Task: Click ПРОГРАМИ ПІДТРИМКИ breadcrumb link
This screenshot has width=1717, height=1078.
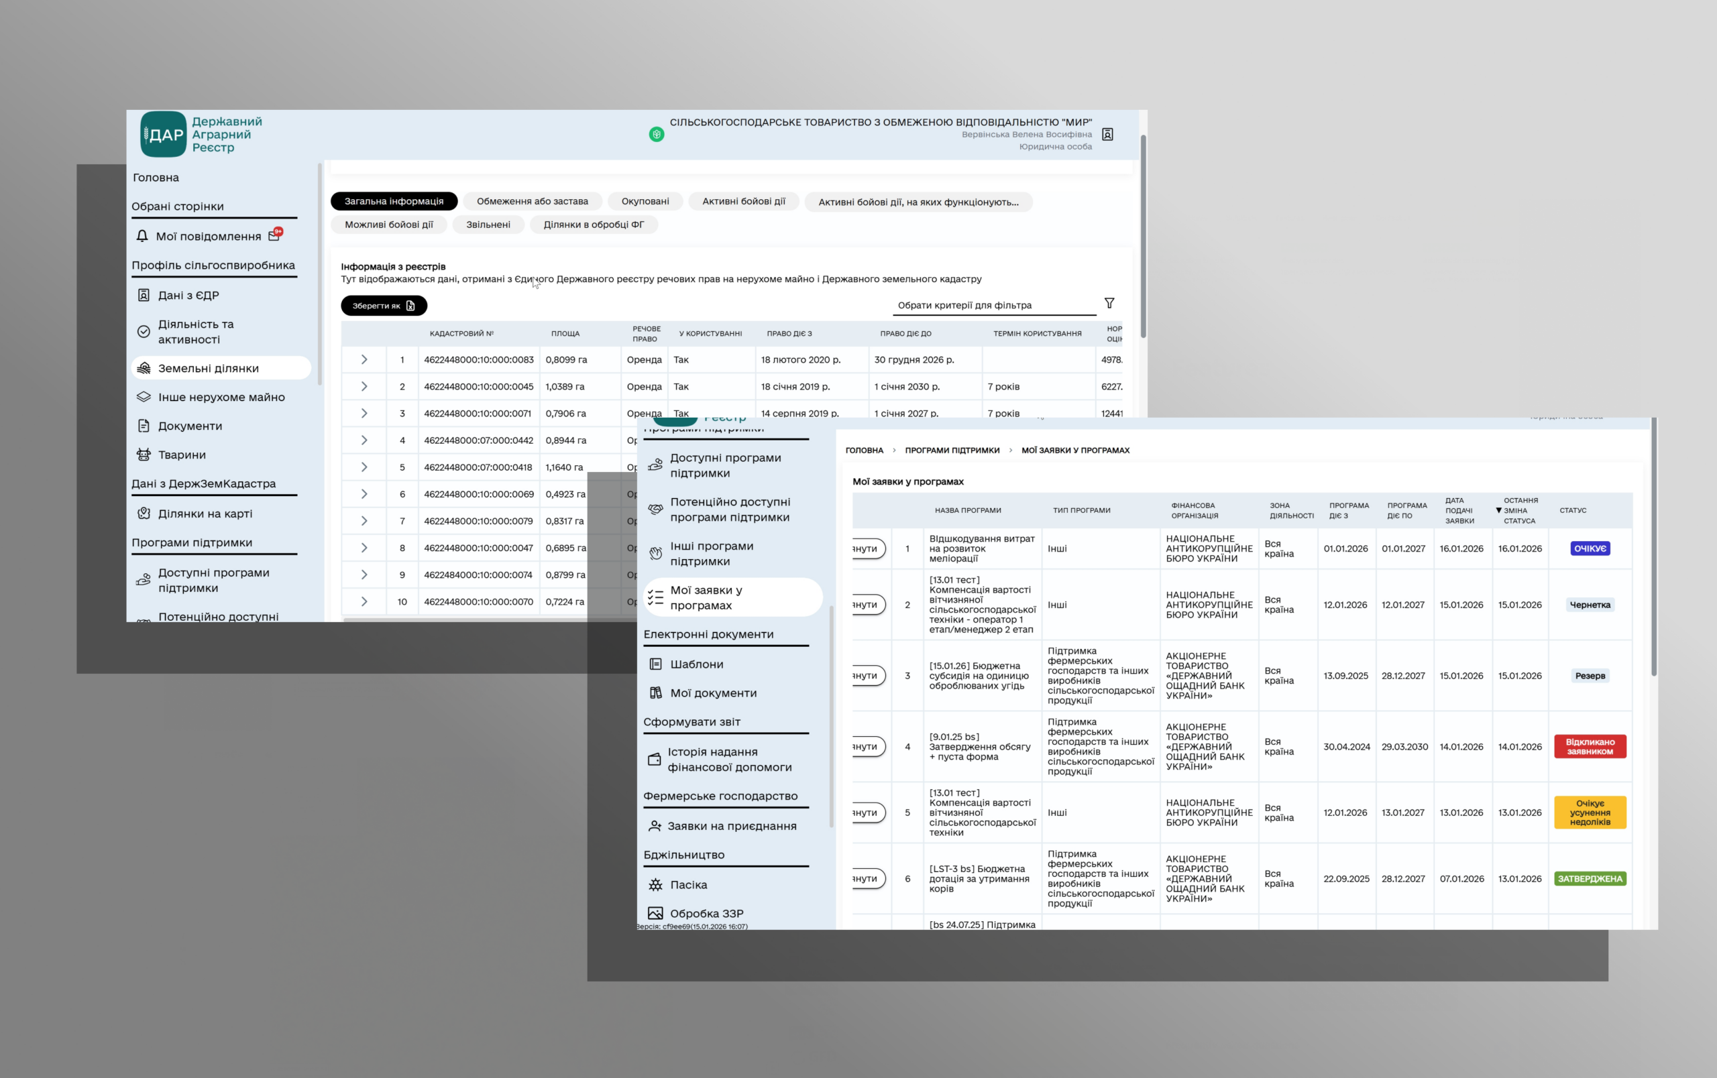Action: [x=952, y=451]
